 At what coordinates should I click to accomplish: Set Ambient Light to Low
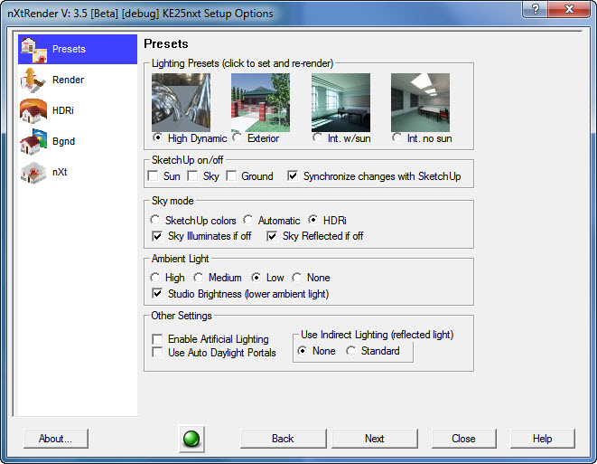pos(256,278)
